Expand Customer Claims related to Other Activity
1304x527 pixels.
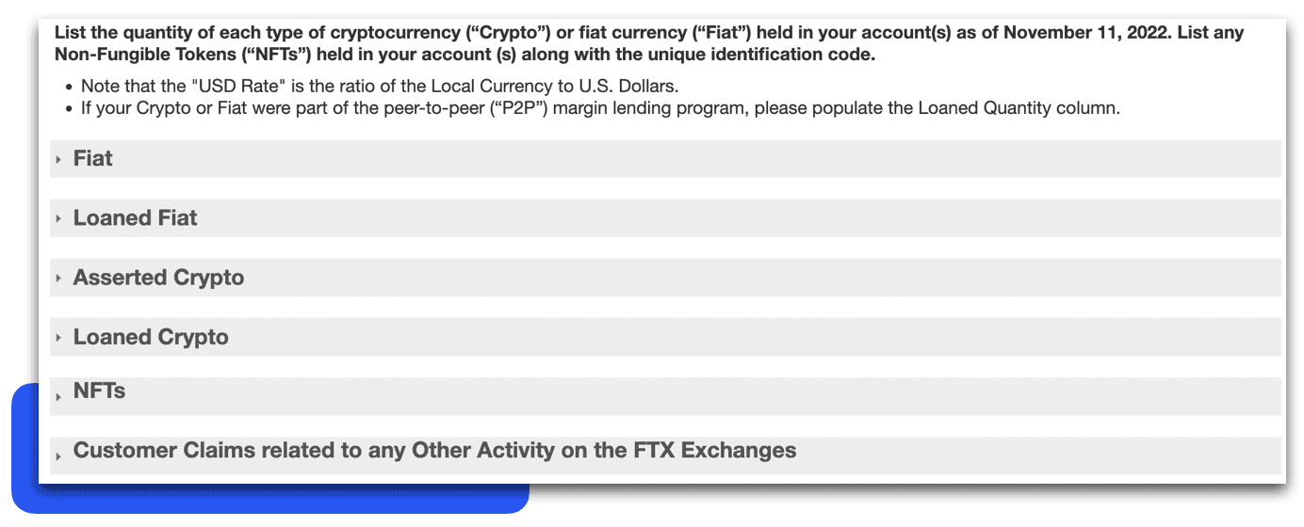click(434, 450)
